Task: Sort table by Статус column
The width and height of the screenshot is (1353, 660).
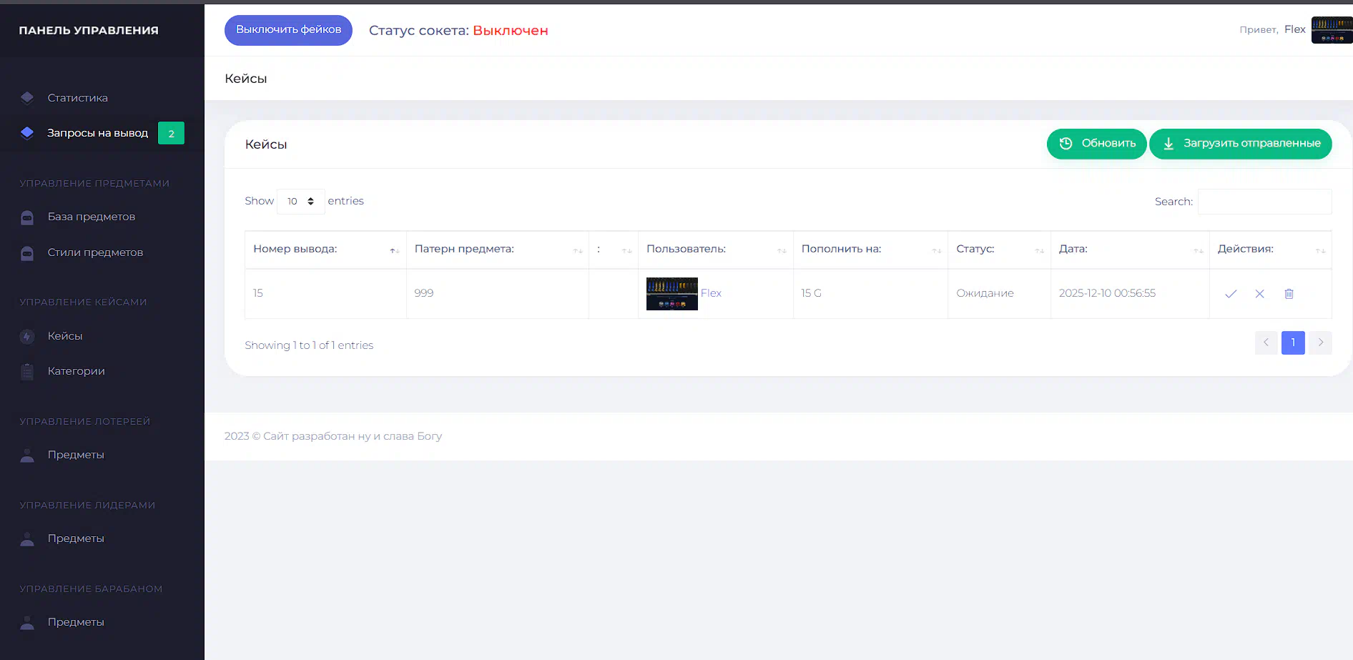Action: (998, 250)
